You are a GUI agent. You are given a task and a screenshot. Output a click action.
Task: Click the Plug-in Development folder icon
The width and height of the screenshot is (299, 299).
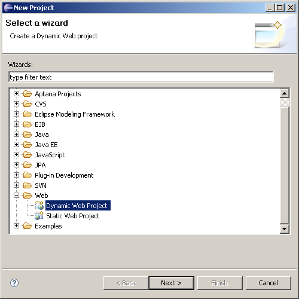click(28, 175)
